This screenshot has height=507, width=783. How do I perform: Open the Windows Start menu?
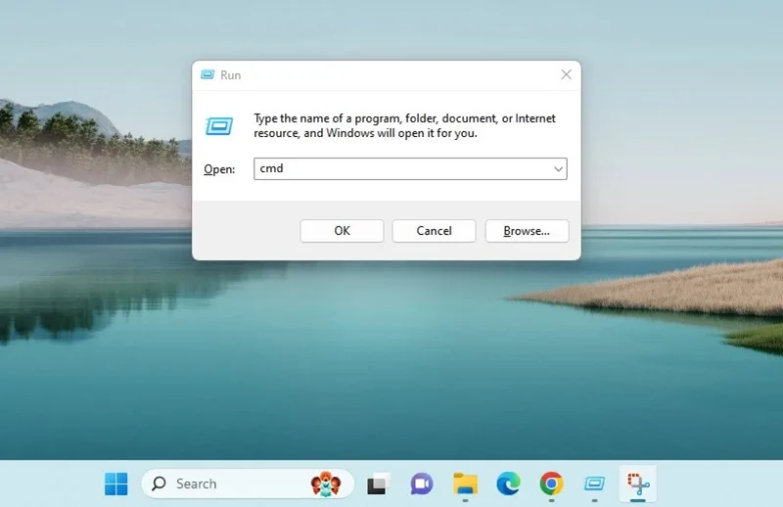[115, 484]
